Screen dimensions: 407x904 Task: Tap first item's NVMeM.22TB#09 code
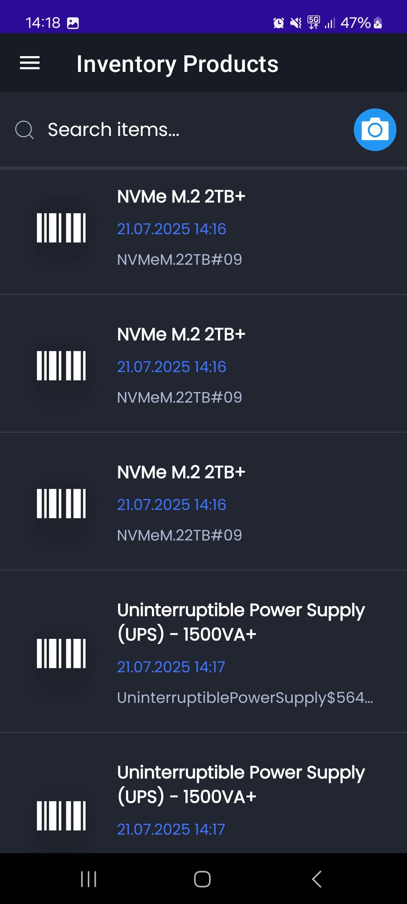pyautogui.click(x=179, y=260)
